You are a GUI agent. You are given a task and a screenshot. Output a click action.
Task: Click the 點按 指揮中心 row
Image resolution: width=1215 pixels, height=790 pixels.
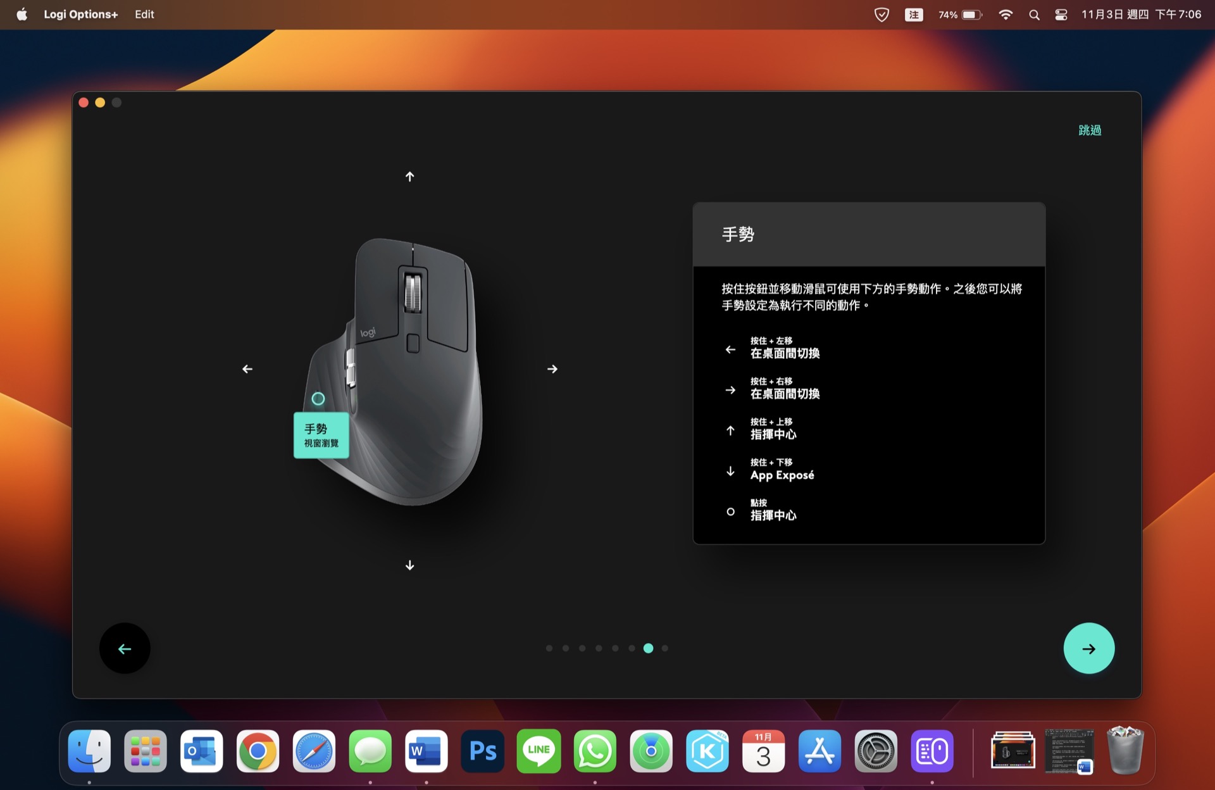pos(761,510)
